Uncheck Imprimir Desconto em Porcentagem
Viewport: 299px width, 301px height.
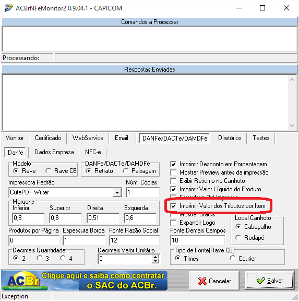[x=173, y=164]
